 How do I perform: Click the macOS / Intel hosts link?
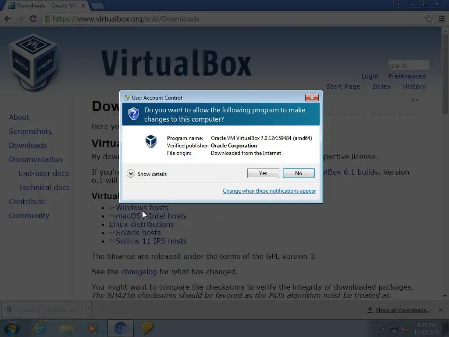point(151,216)
